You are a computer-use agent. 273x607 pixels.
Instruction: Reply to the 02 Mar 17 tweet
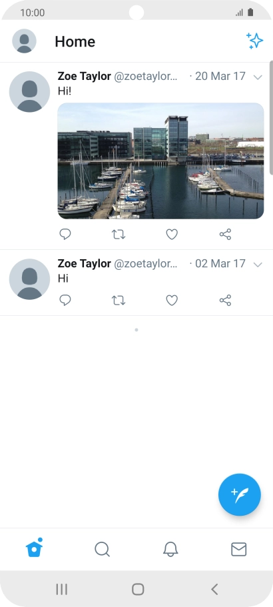coord(65,300)
